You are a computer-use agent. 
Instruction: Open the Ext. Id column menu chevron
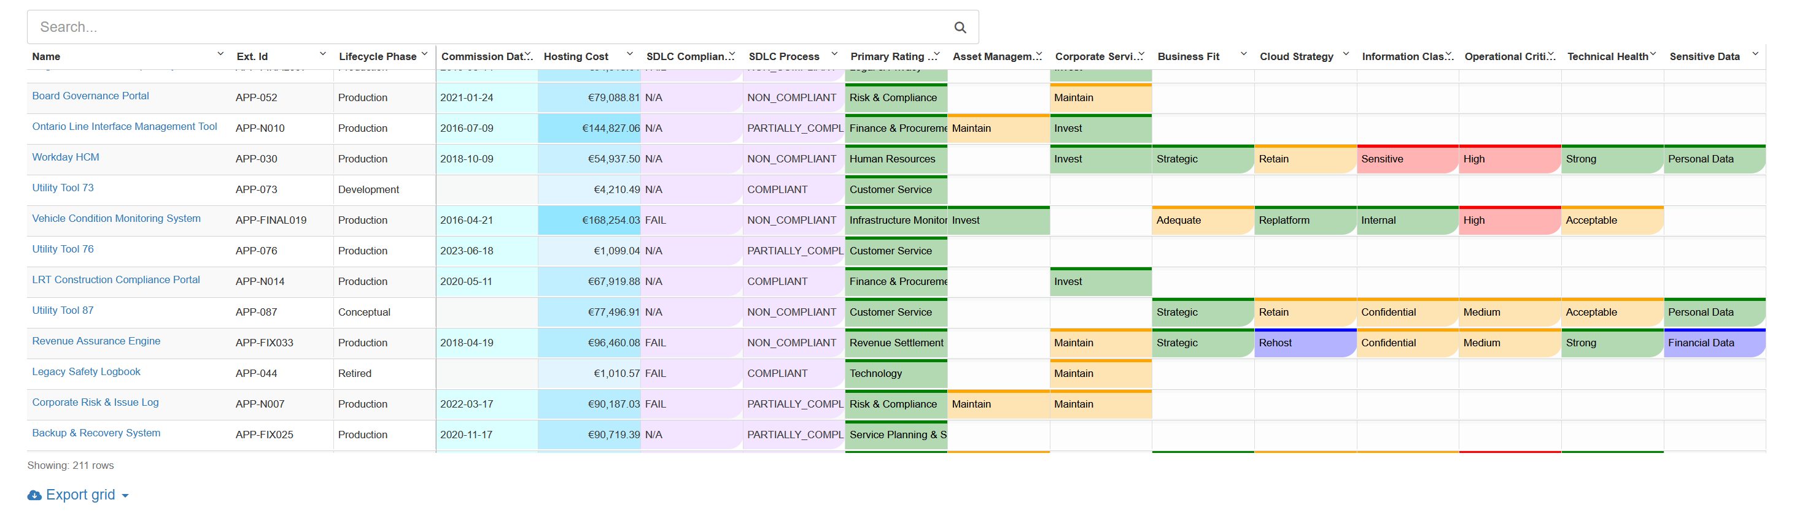[x=322, y=53]
